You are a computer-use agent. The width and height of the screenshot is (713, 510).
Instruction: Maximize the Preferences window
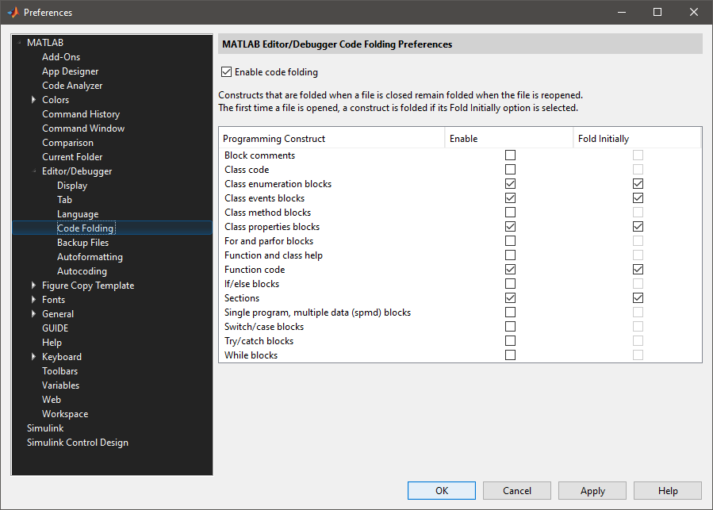657,12
